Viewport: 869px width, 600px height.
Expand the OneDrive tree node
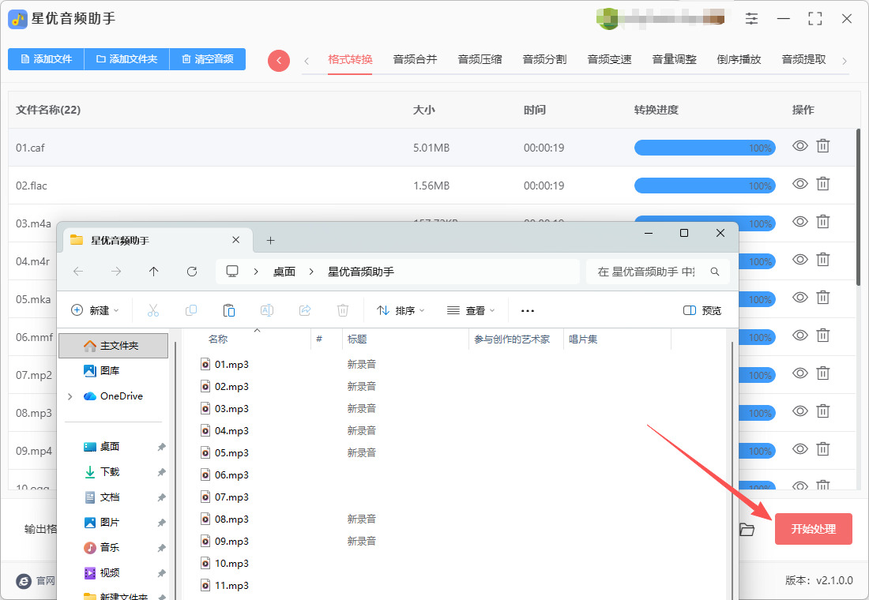(70, 396)
